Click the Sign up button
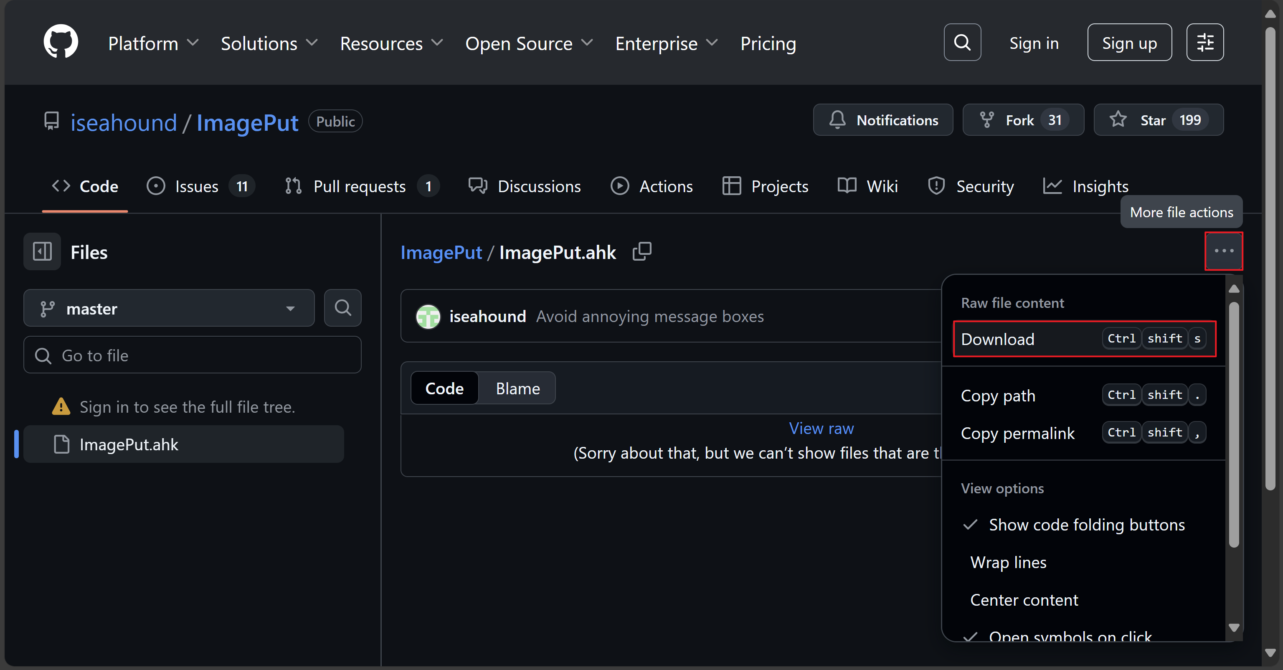Image resolution: width=1283 pixels, height=670 pixels. coord(1130,42)
